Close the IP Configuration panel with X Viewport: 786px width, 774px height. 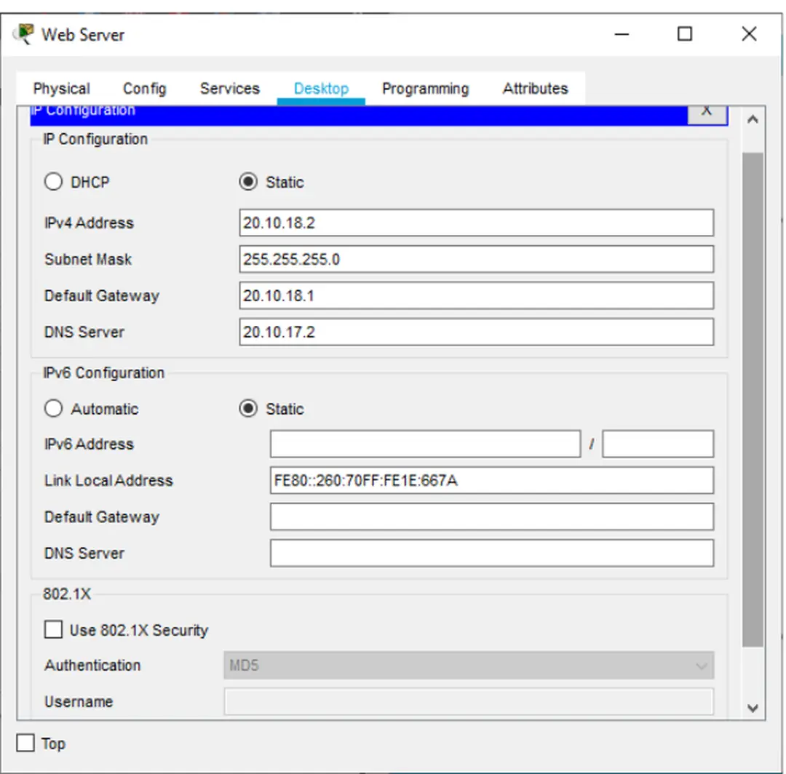(x=706, y=111)
